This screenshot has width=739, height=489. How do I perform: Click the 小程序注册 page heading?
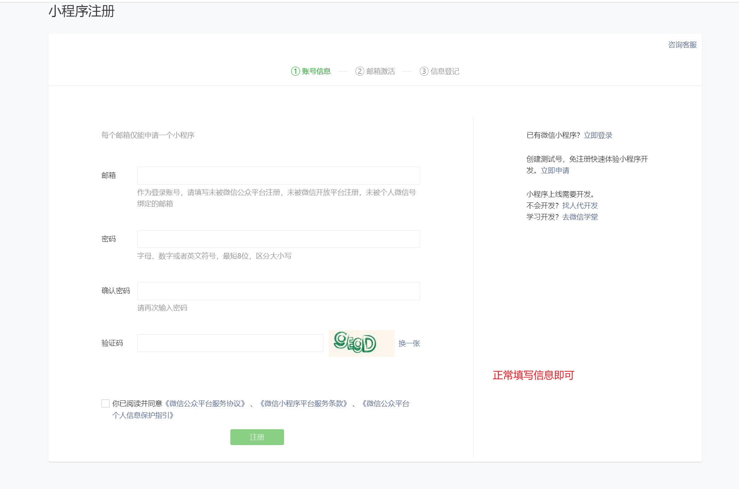[x=81, y=11]
